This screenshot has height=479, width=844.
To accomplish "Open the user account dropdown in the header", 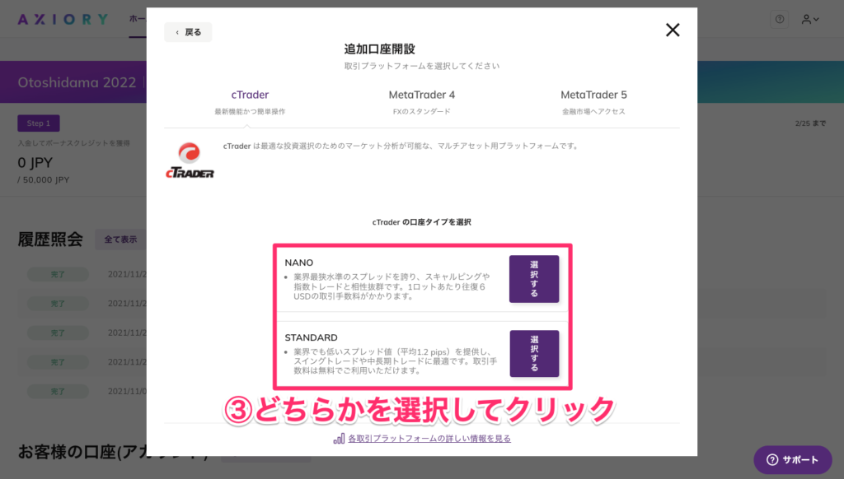I will pos(810,20).
